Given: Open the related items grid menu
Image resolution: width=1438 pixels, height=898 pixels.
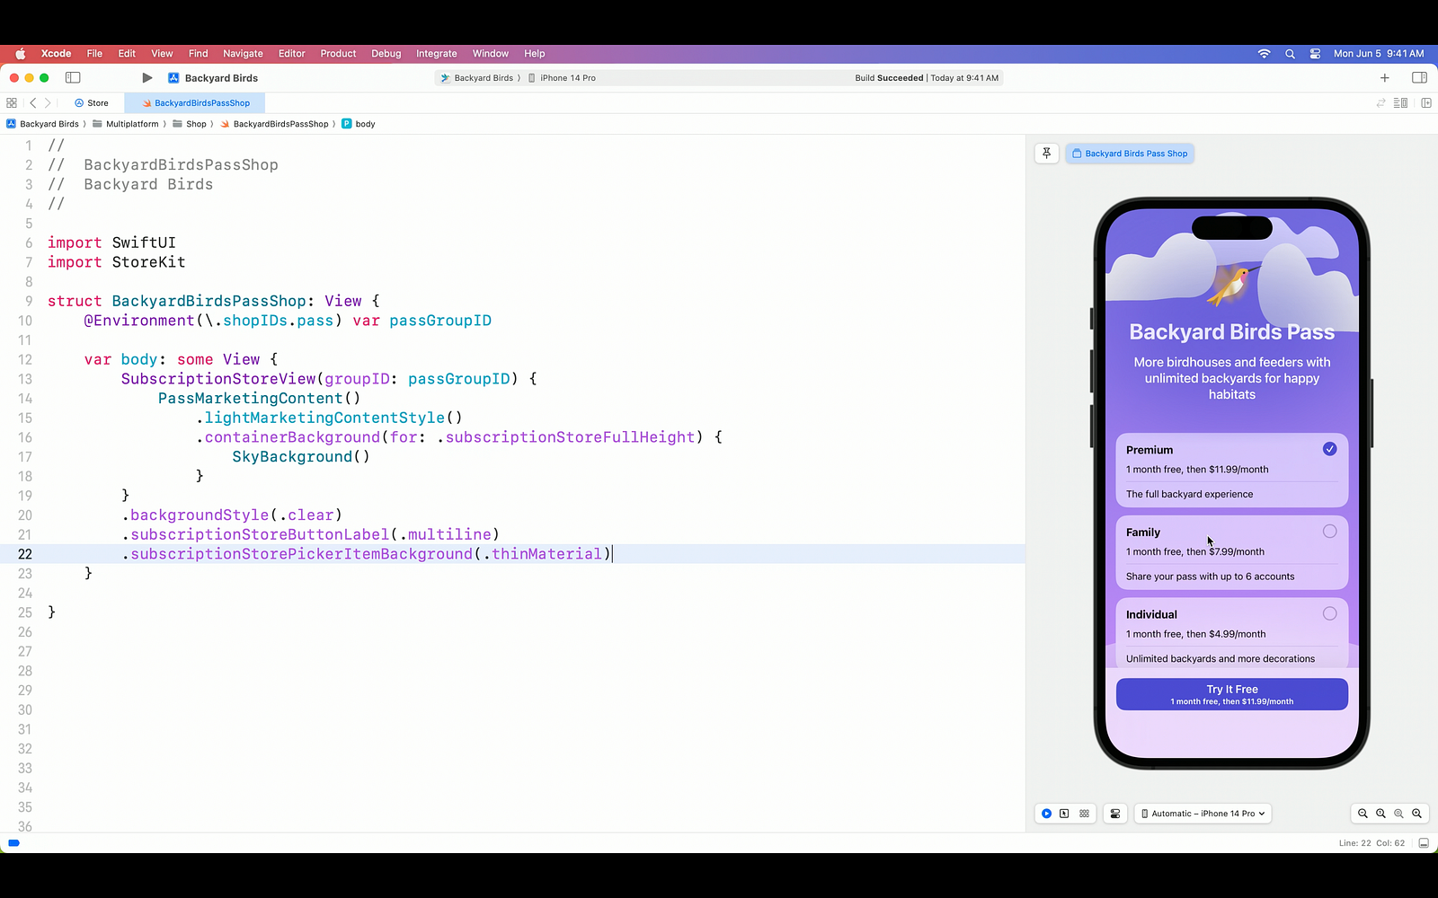Looking at the screenshot, I should 12,103.
